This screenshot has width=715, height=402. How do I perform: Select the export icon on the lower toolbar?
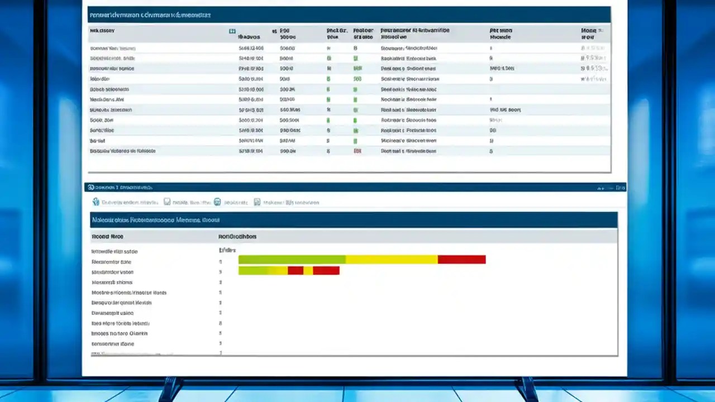(256, 202)
